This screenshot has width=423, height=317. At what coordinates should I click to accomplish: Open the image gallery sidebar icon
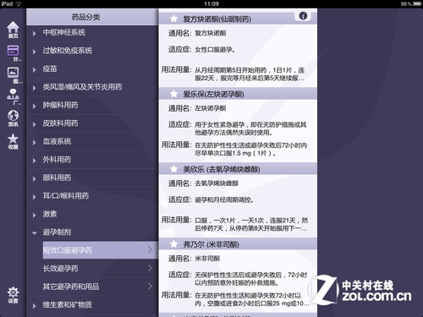14,75
